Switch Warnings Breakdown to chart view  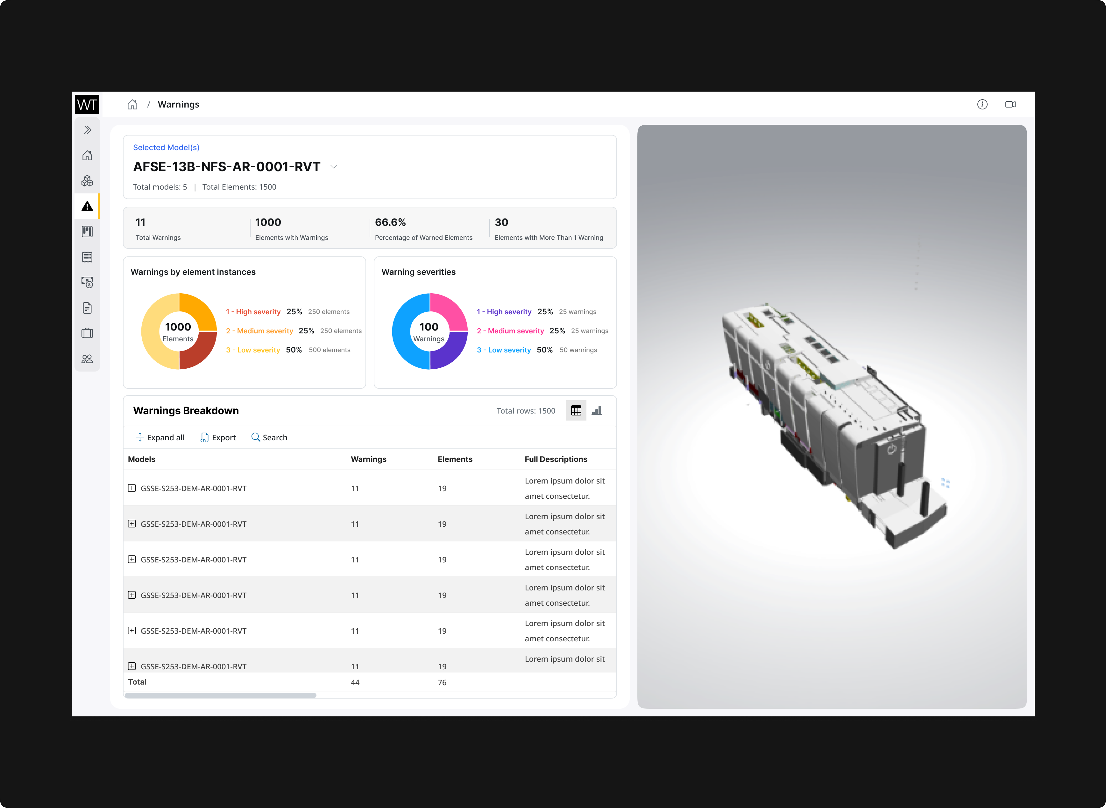(597, 410)
